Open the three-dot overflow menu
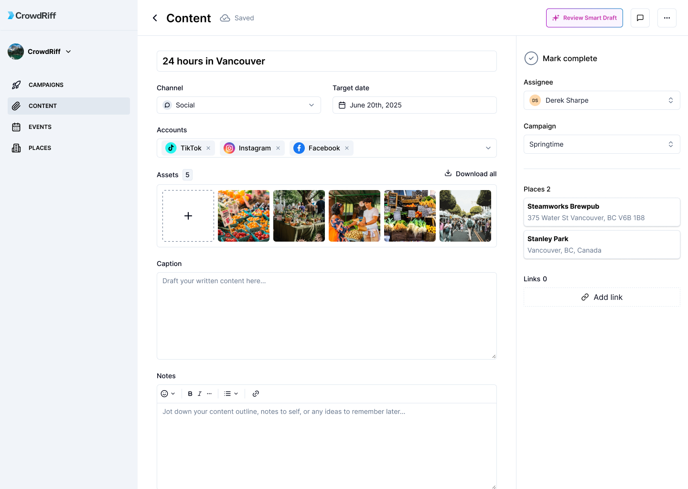The width and height of the screenshot is (688, 489). tap(666, 18)
